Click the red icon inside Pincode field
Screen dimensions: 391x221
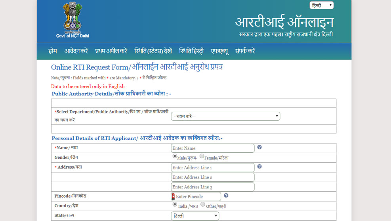click(173, 196)
